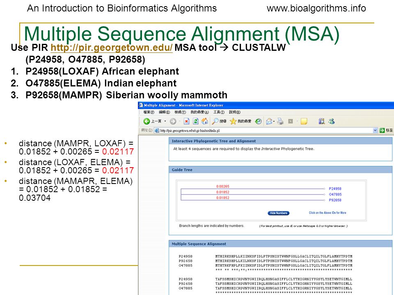Open the Back history dropdown arrow
Screen dimensions: 394x295
165,121
